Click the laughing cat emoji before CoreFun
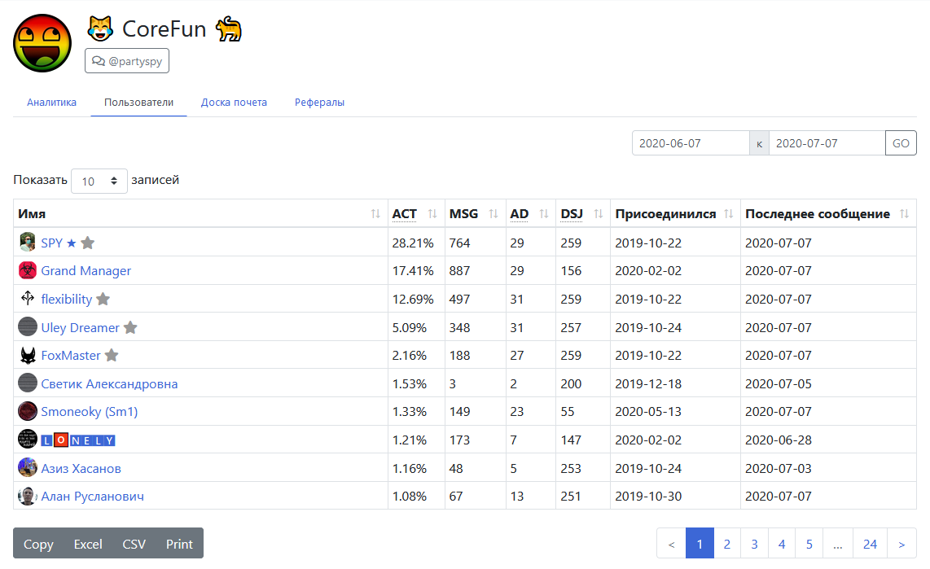The height and width of the screenshot is (569, 930). point(100,29)
